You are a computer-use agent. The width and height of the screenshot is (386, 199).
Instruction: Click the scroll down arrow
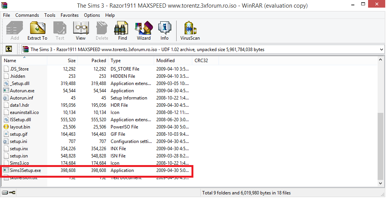[x=380, y=183]
